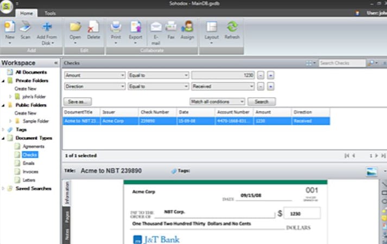Viewport: 387px width, 244px height.
Task: Open the Pages side tab
Action: coord(67,217)
